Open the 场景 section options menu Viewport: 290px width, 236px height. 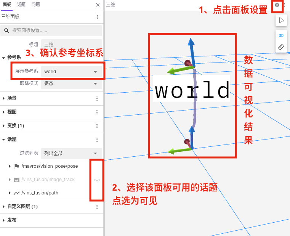[x=97, y=98]
